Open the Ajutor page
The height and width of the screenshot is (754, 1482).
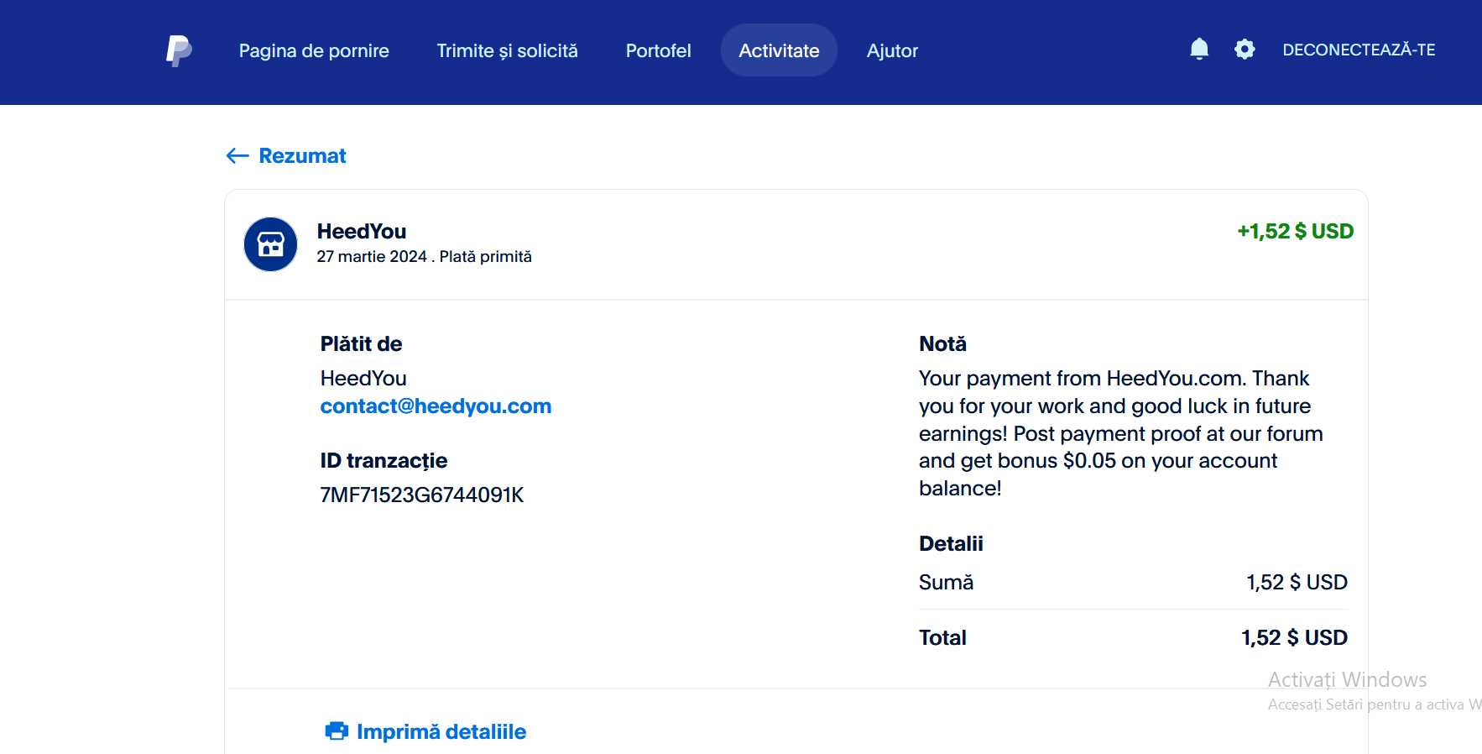892,51
